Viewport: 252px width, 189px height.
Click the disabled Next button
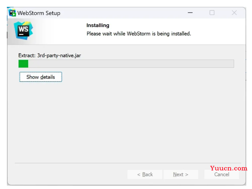[181, 175]
